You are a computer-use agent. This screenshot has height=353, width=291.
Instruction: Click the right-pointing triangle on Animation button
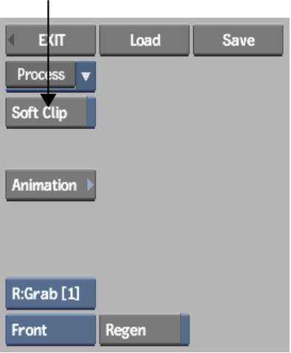coord(90,185)
